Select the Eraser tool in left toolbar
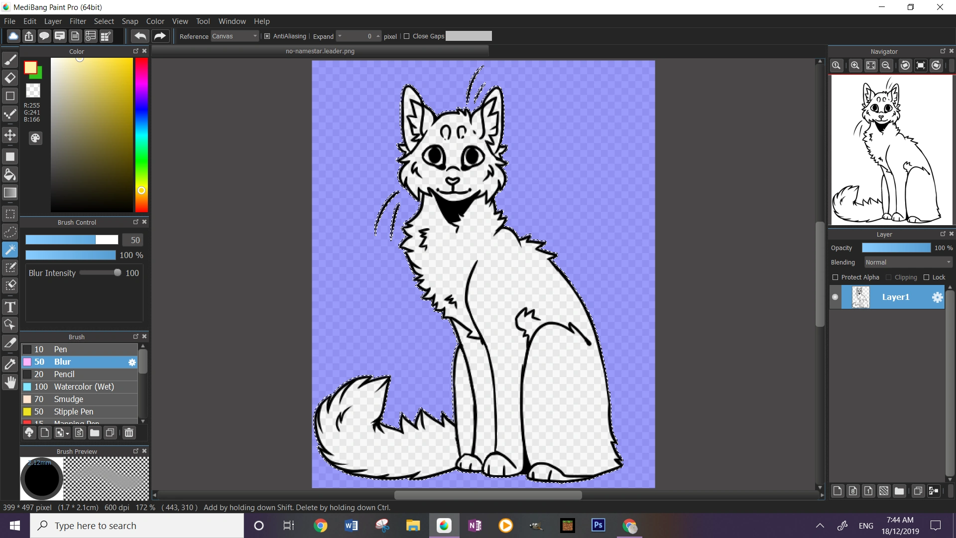Image resolution: width=956 pixels, height=538 pixels. pyautogui.click(x=10, y=78)
